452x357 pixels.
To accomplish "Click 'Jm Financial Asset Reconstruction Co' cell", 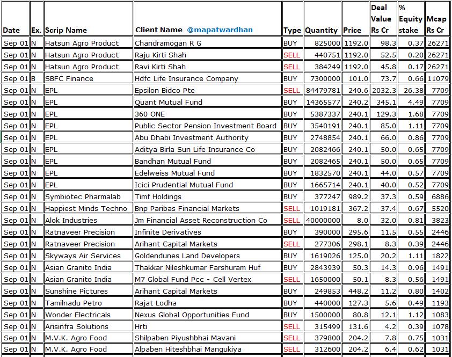I will 208,220.
